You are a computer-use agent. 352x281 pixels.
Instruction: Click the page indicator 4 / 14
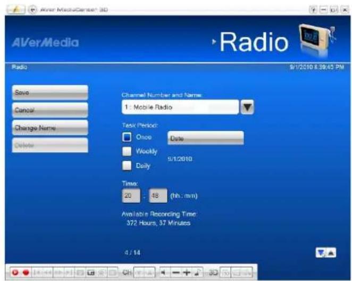pyautogui.click(x=132, y=253)
